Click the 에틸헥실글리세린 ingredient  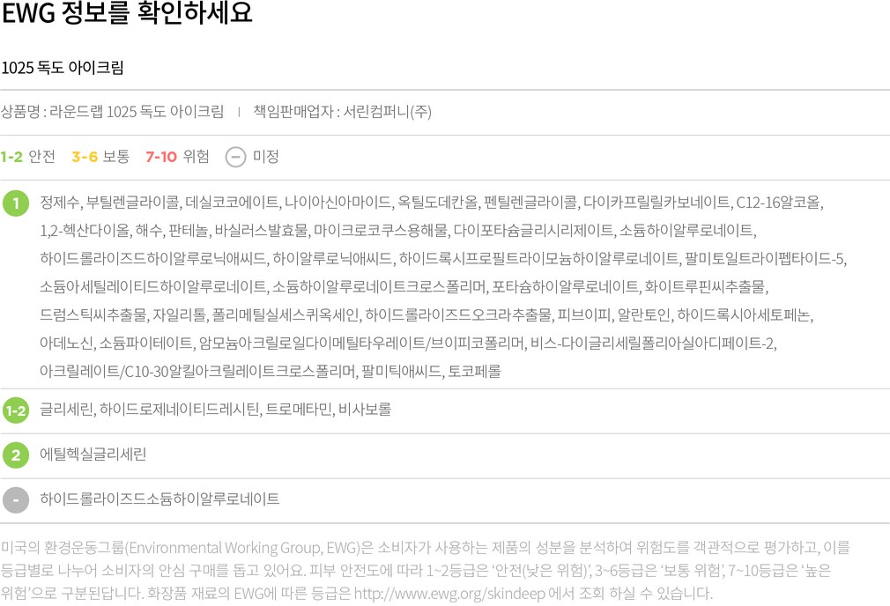click(x=93, y=454)
